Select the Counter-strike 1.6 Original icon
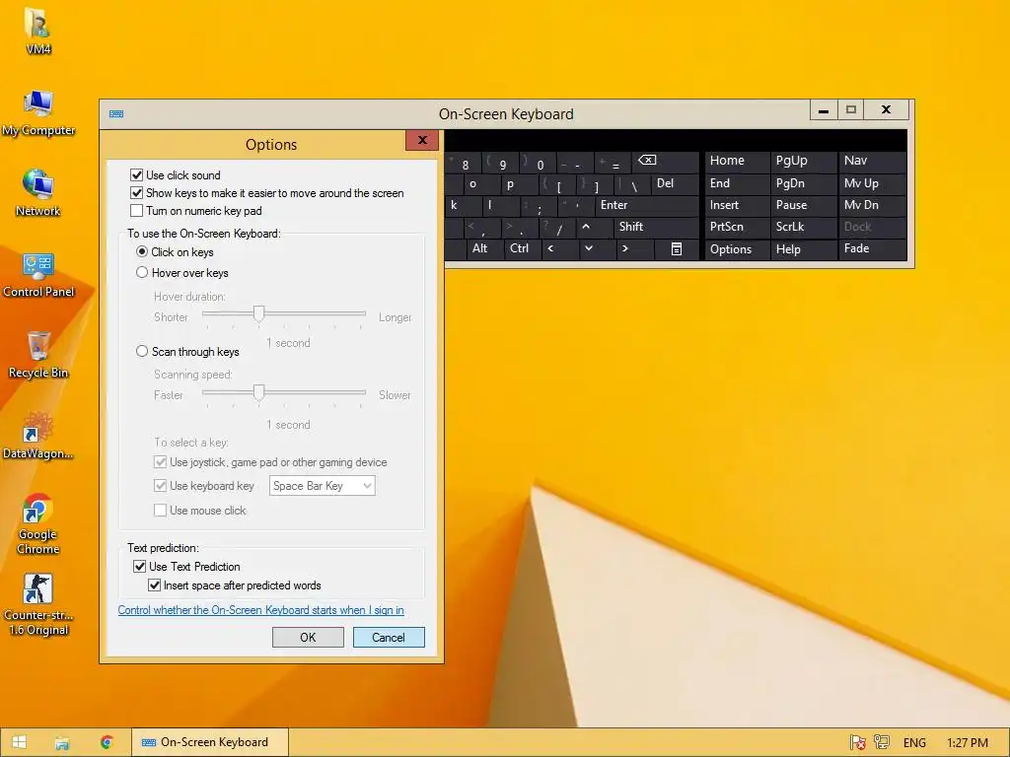1010x757 pixels. pos(38,604)
